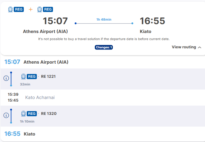Click the 1h 10min segment timeline line
Viewport: 205px width, 142px height.
click(x=11, y=116)
